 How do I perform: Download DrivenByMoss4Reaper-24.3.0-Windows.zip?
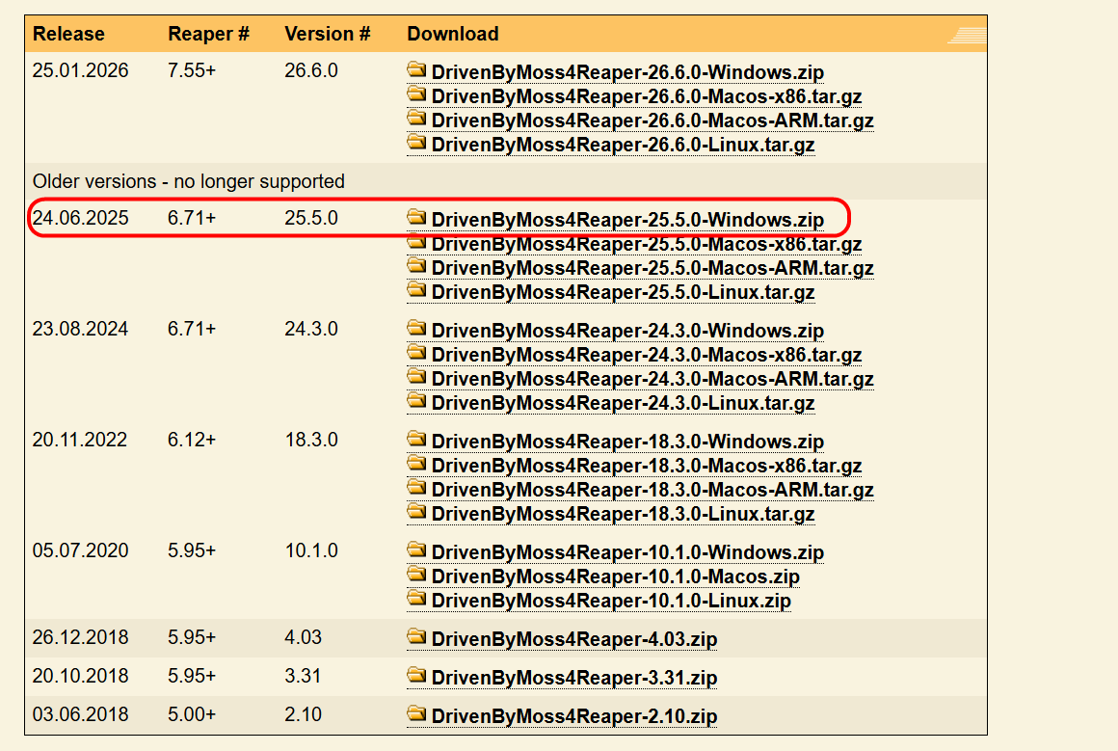[x=627, y=331]
